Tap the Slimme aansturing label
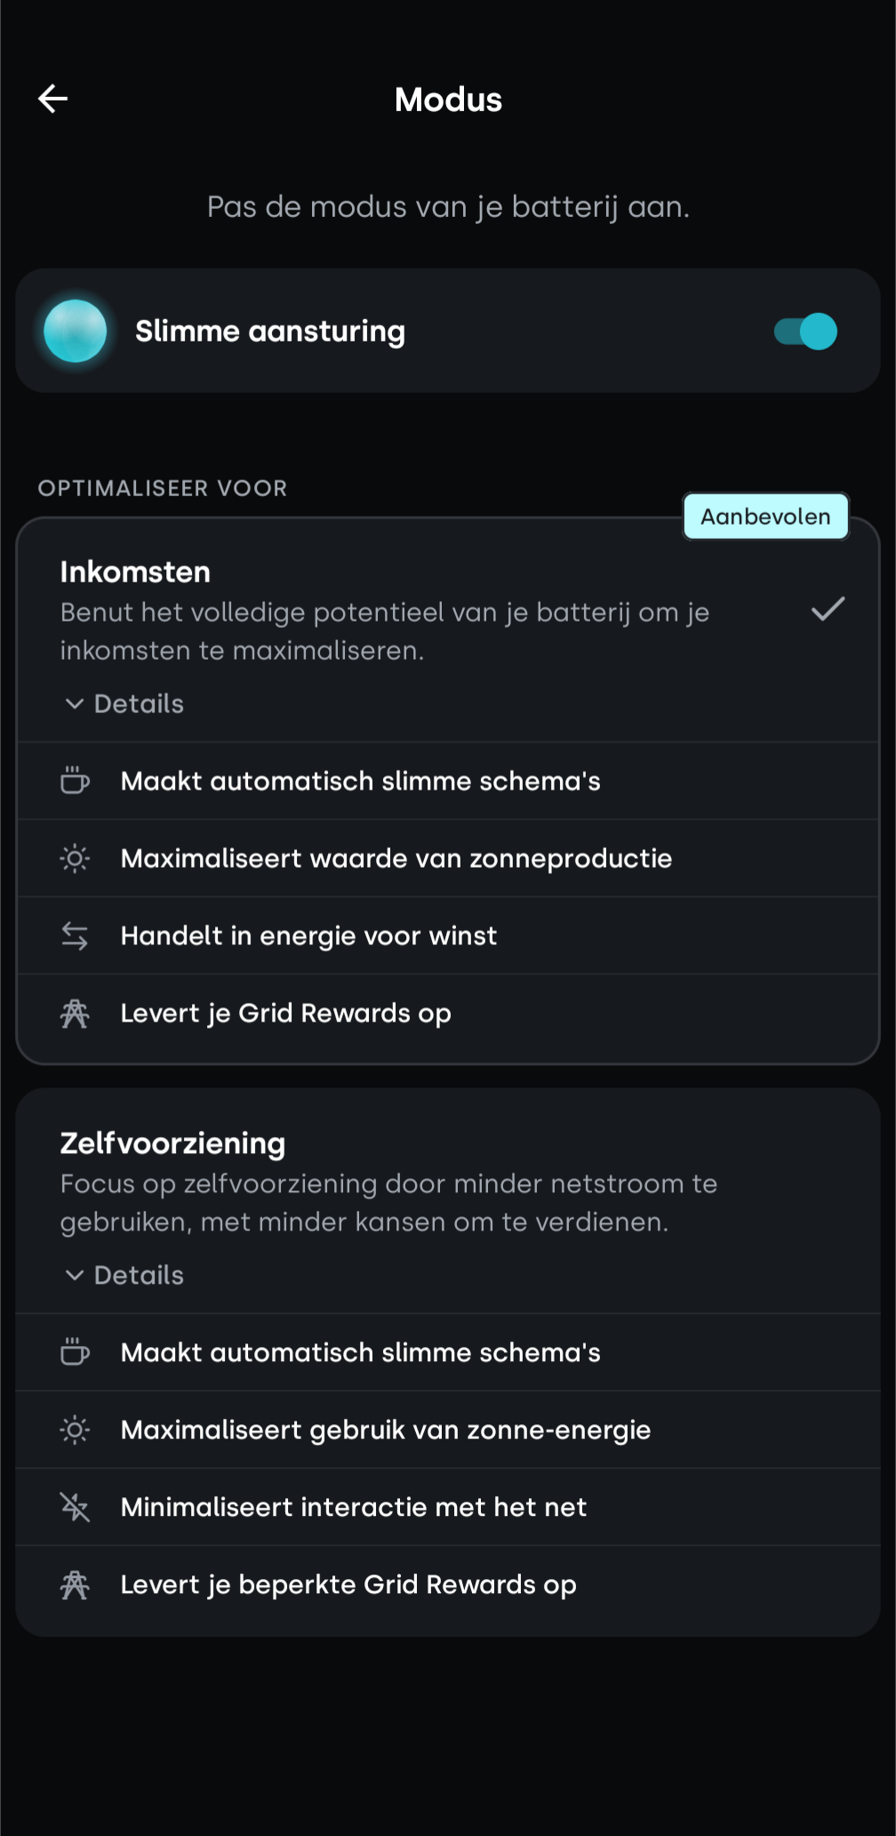896x1836 pixels. click(270, 331)
